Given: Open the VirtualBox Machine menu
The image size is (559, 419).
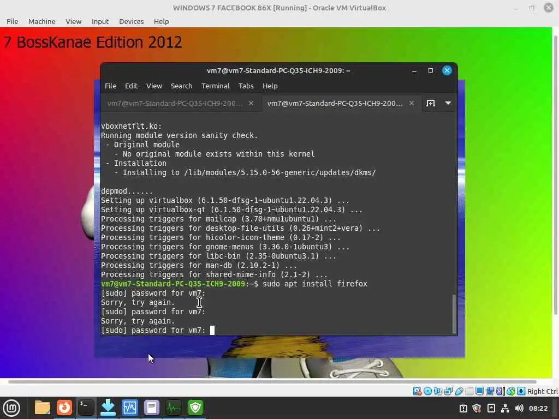Looking at the screenshot, I should click(x=41, y=21).
